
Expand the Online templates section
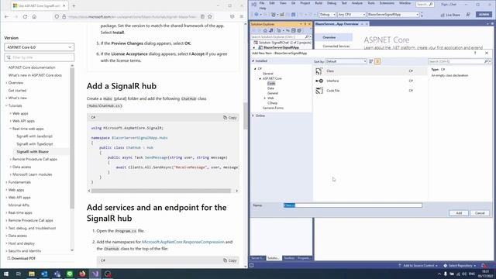click(253, 115)
